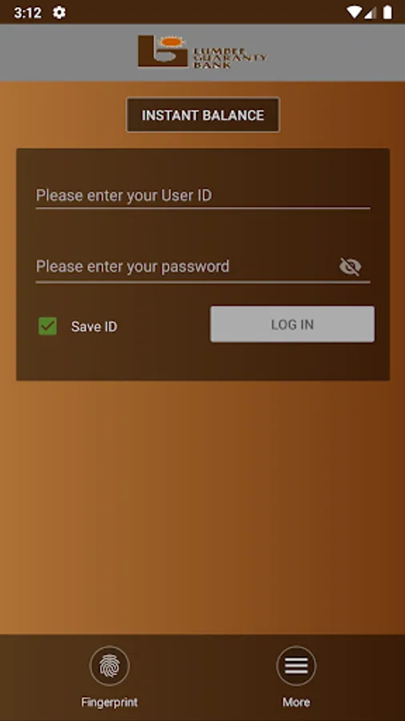
Task: Tap the clock time in status bar
Action: pyautogui.click(x=27, y=13)
